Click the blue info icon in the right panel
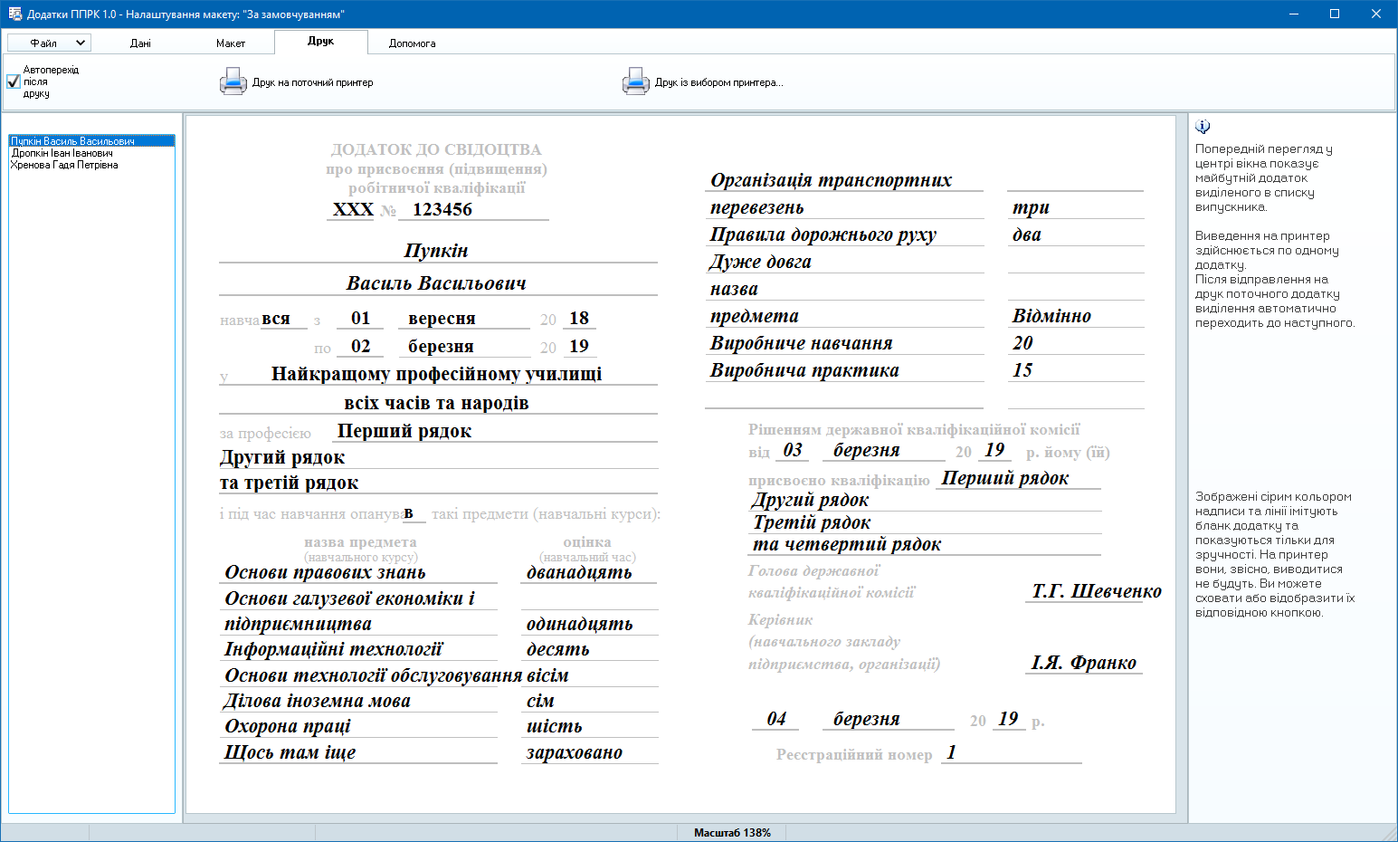The image size is (1398, 842). pos(1203,127)
